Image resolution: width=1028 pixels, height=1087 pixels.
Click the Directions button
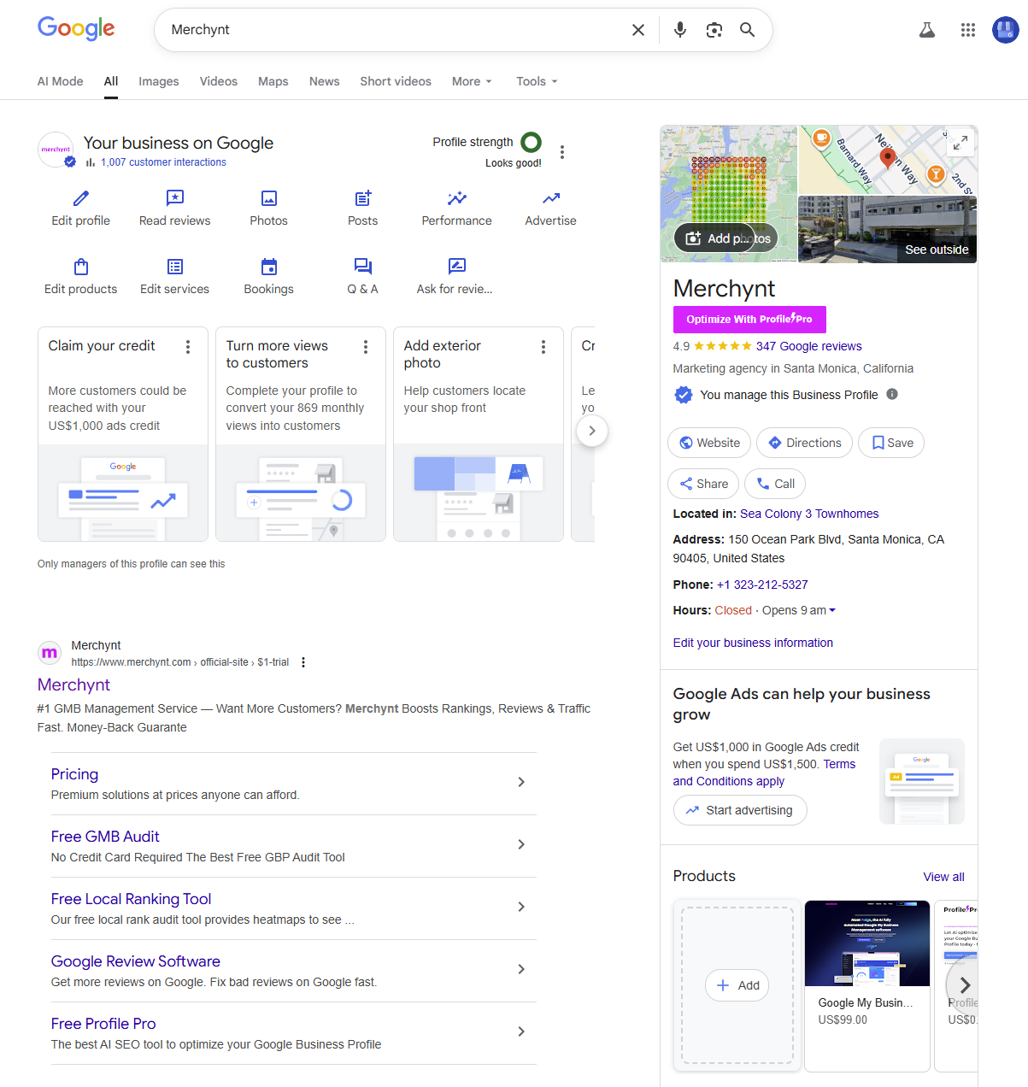click(804, 443)
